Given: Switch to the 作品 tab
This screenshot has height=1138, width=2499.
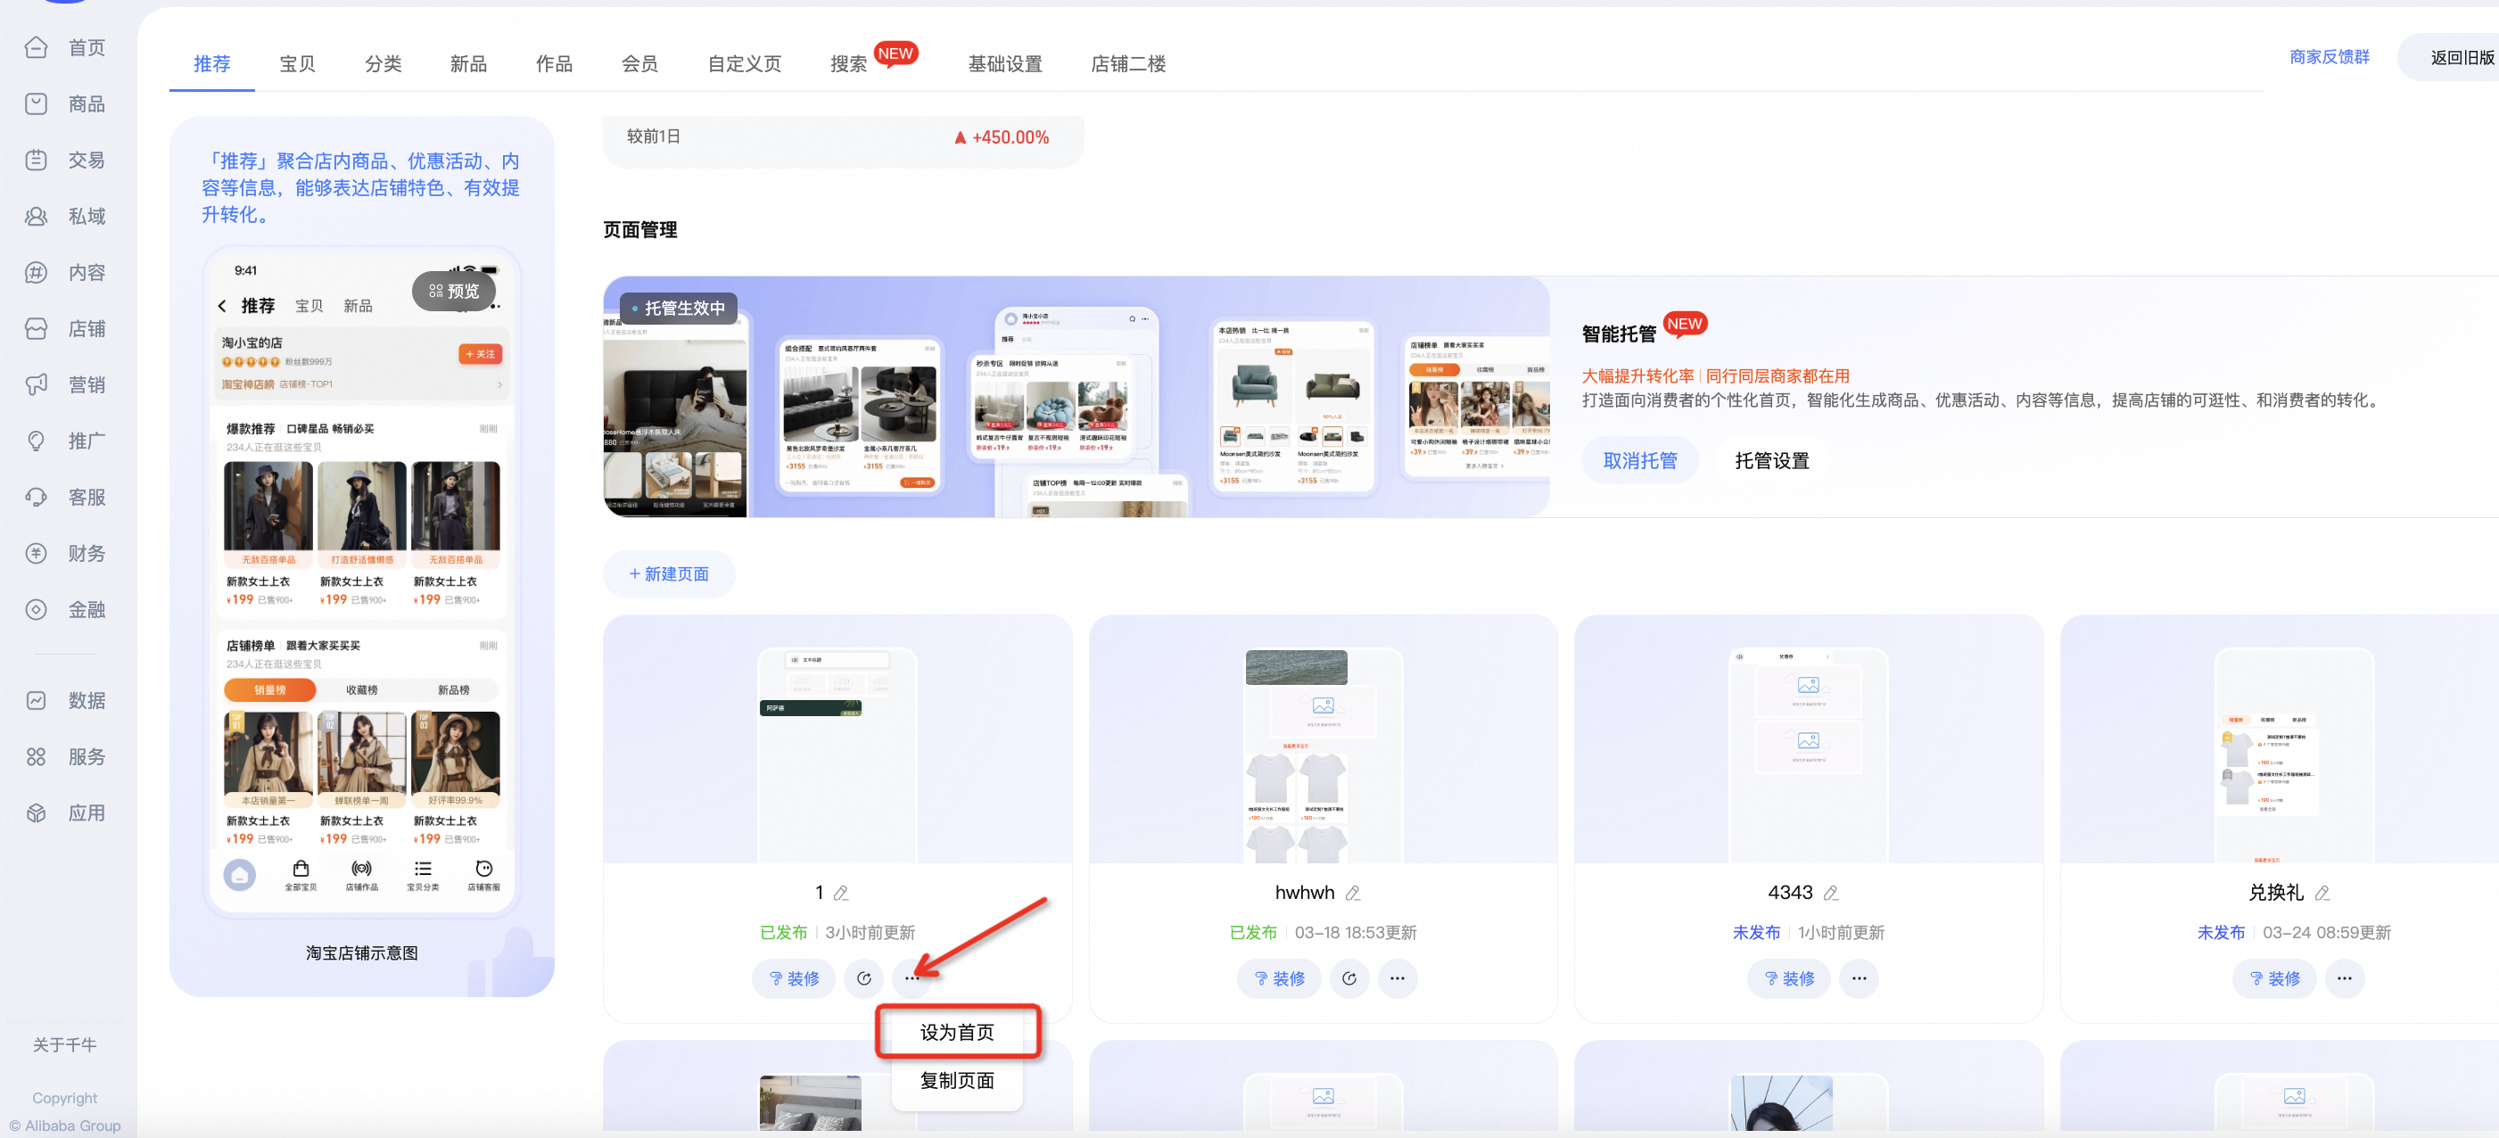Looking at the screenshot, I should 554,64.
